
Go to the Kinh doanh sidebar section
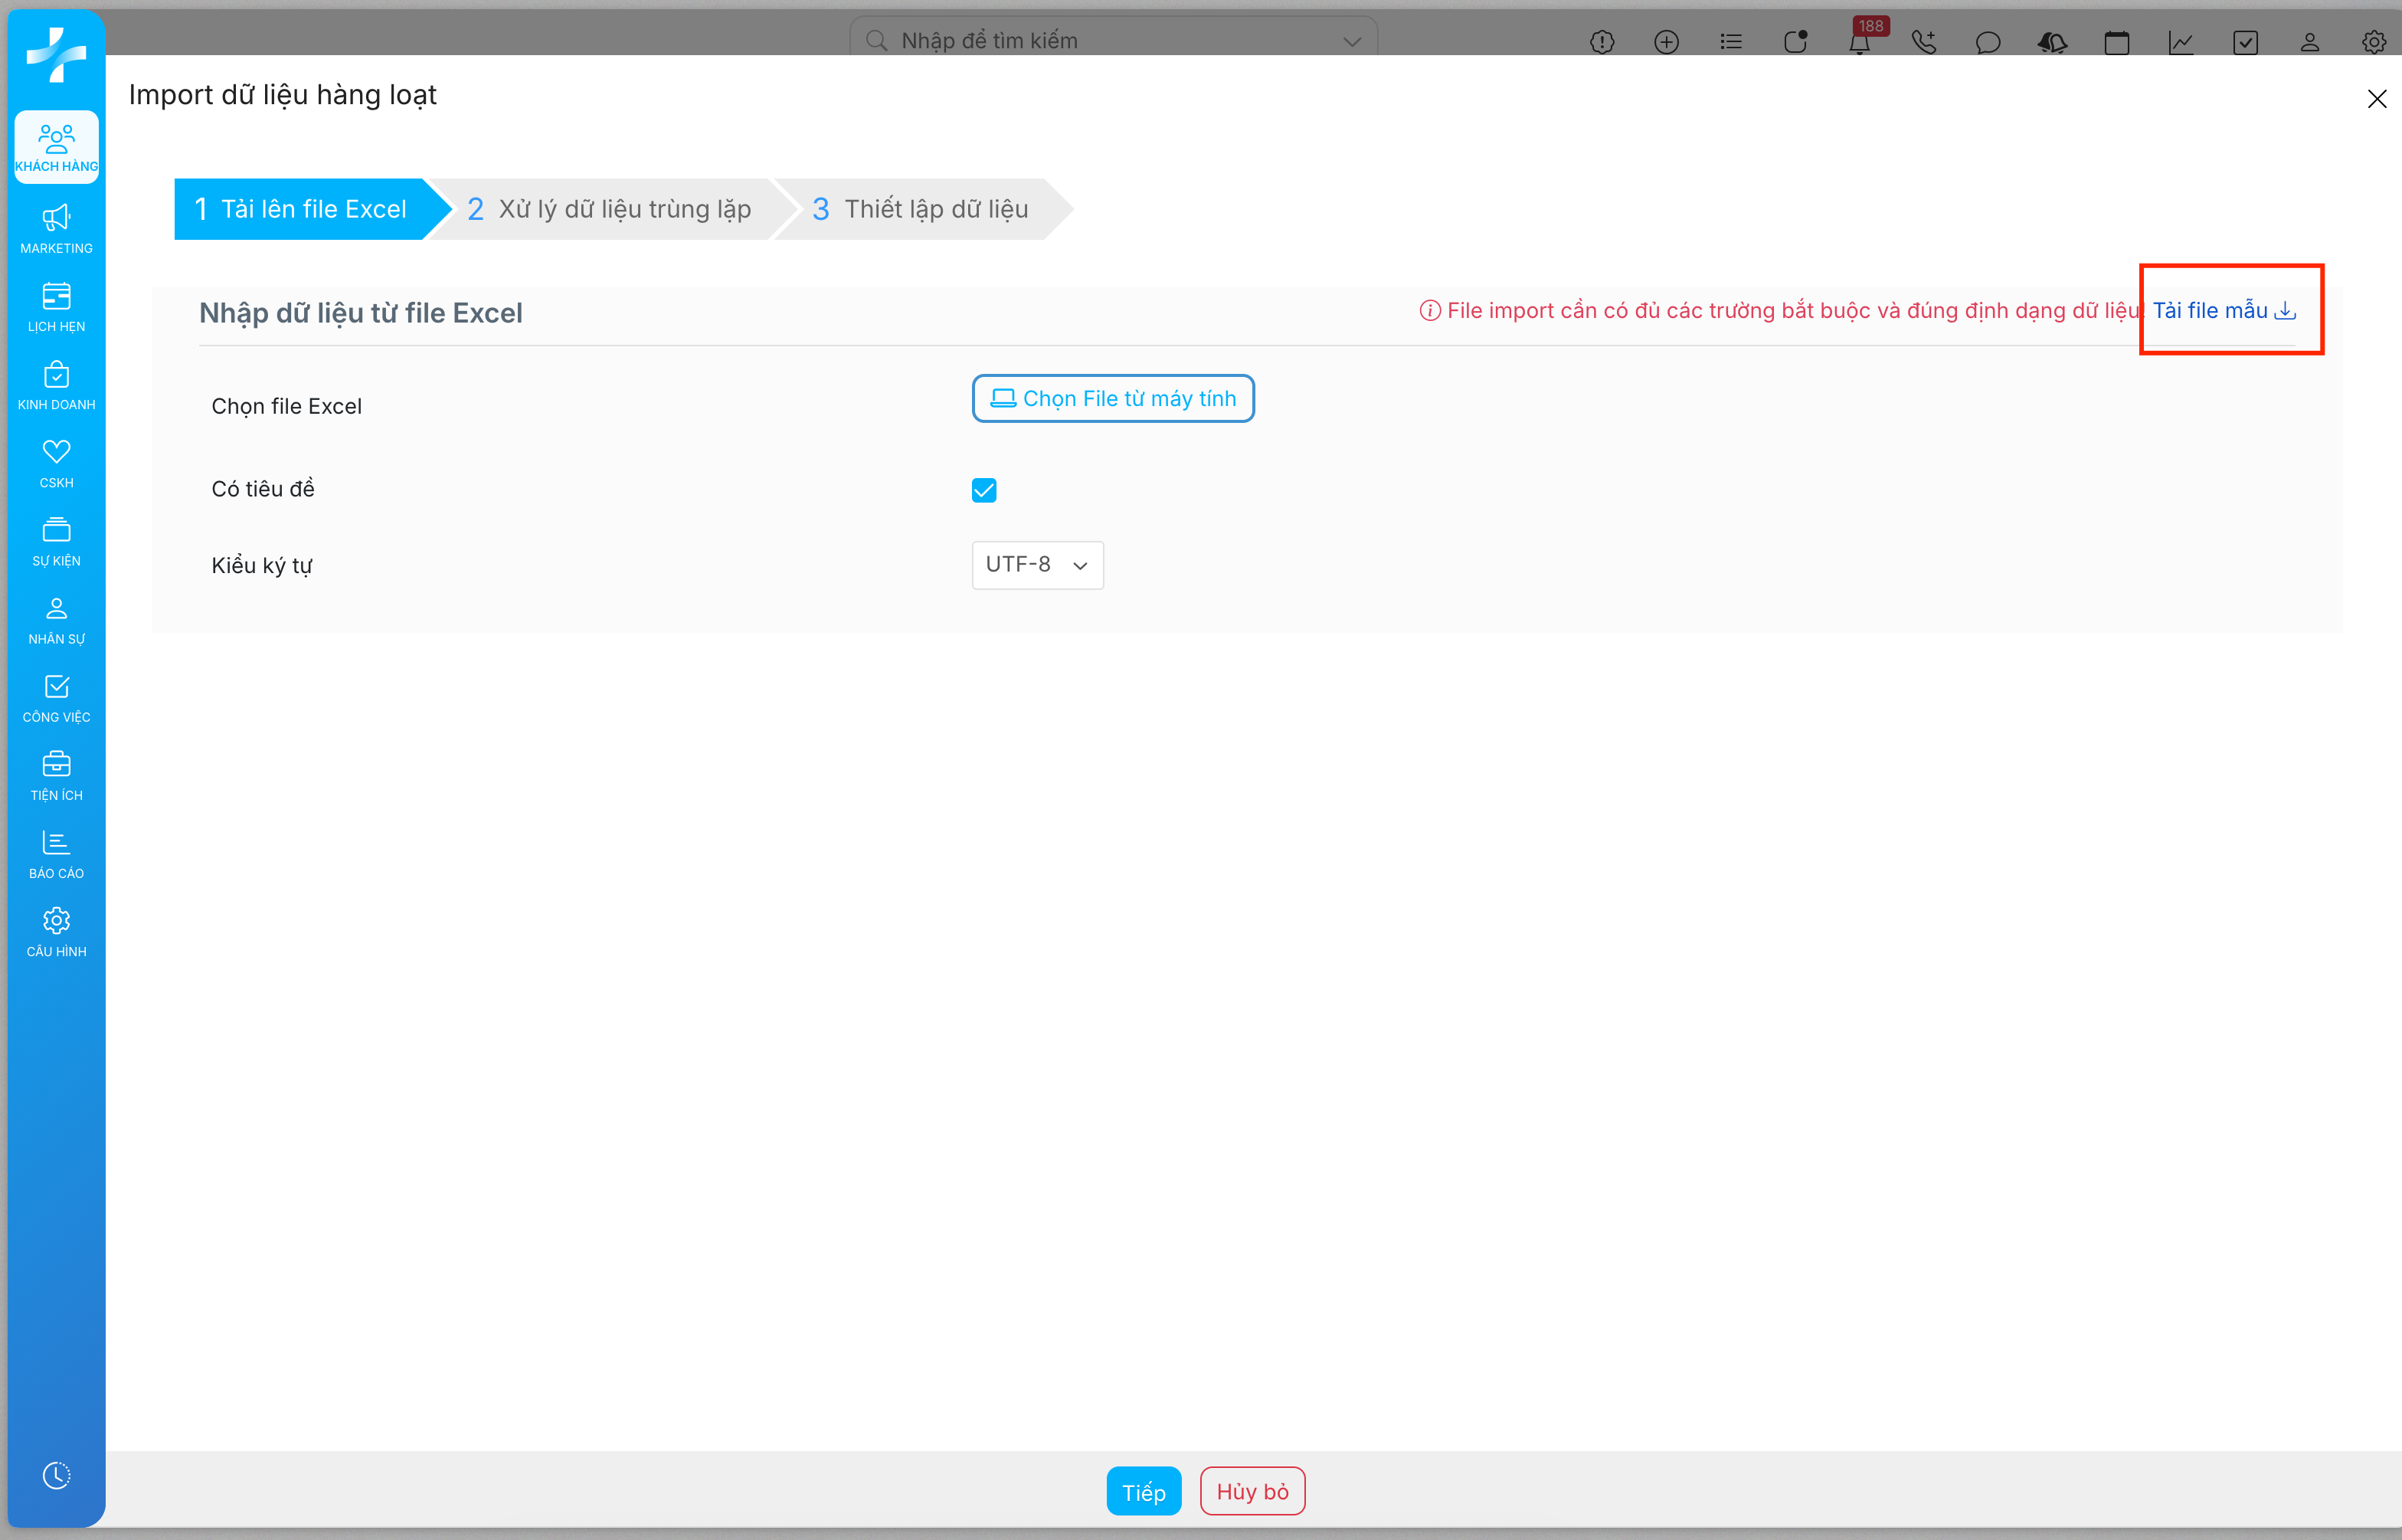click(x=56, y=385)
